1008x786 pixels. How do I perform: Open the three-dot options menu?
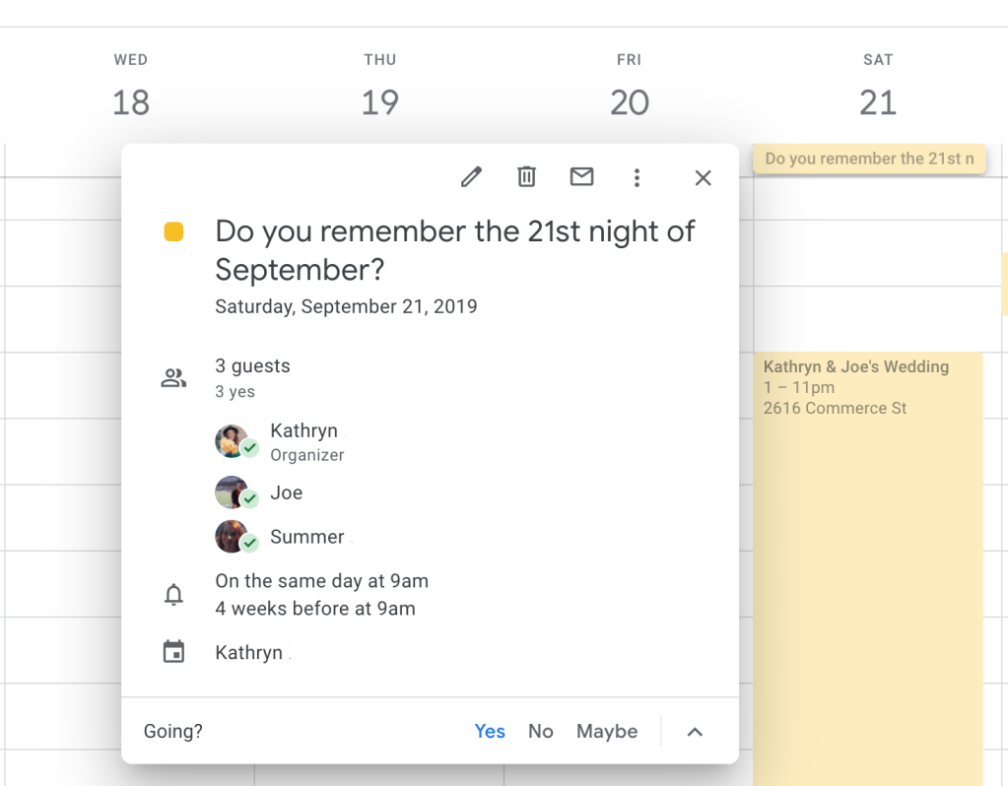638,177
